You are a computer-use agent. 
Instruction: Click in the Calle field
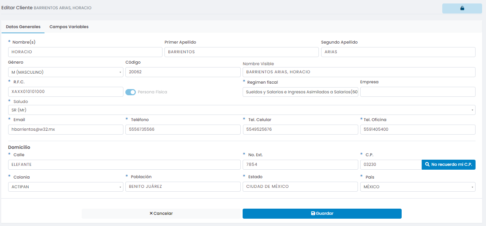124,165
